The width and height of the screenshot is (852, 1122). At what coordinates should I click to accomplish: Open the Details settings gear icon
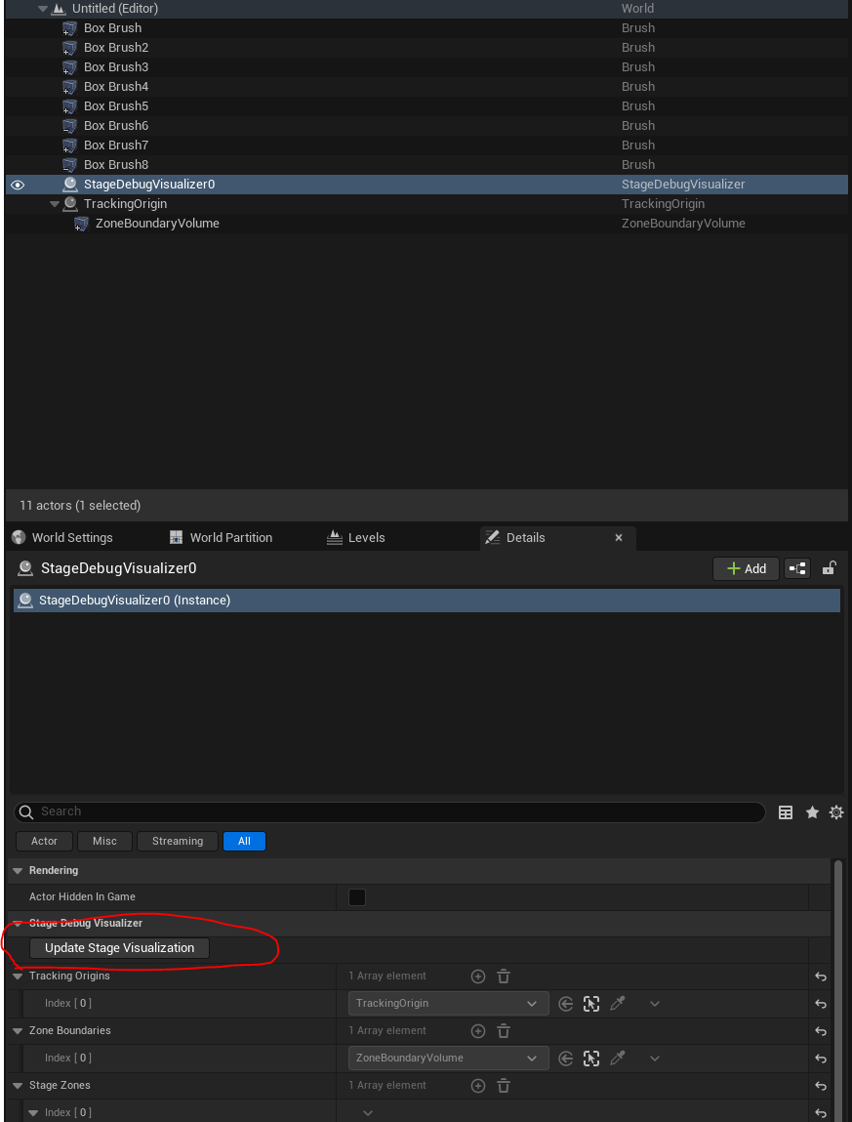835,812
